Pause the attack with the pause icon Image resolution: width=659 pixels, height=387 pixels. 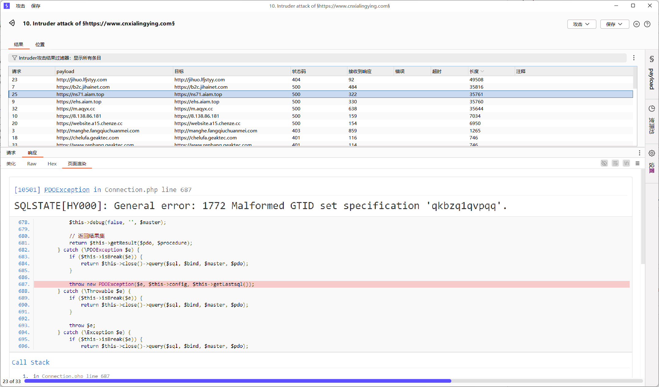click(636, 24)
